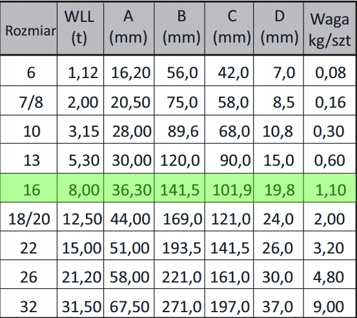Select the 1,10 weight in the green row
The height and width of the screenshot is (318, 357).
(x=330, y=188)
